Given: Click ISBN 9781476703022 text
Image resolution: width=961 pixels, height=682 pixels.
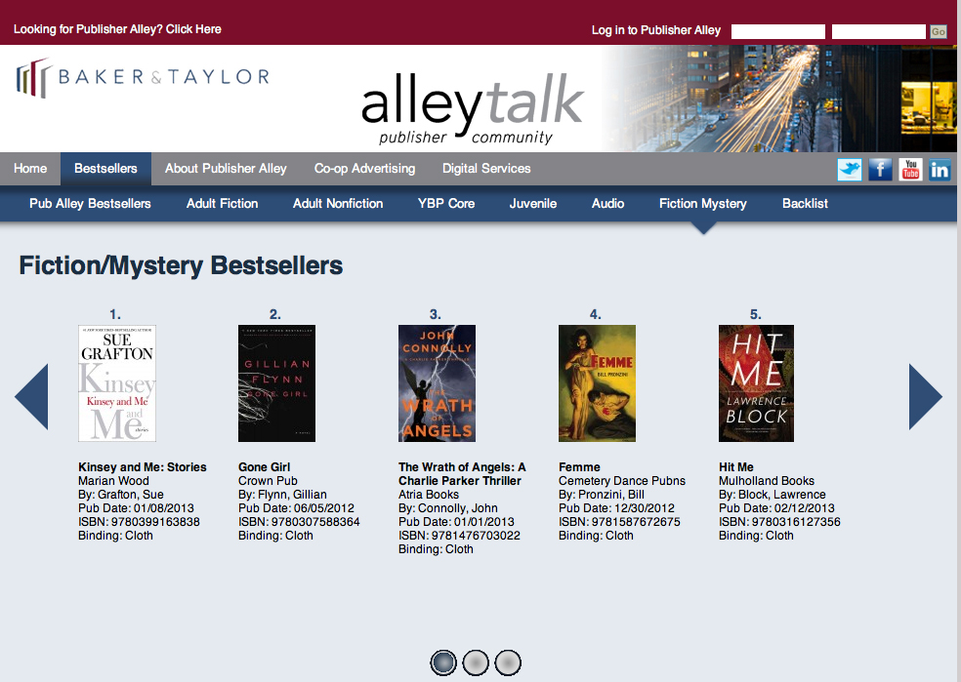Looking at the screenshot, I should click(x=459, y=536).
